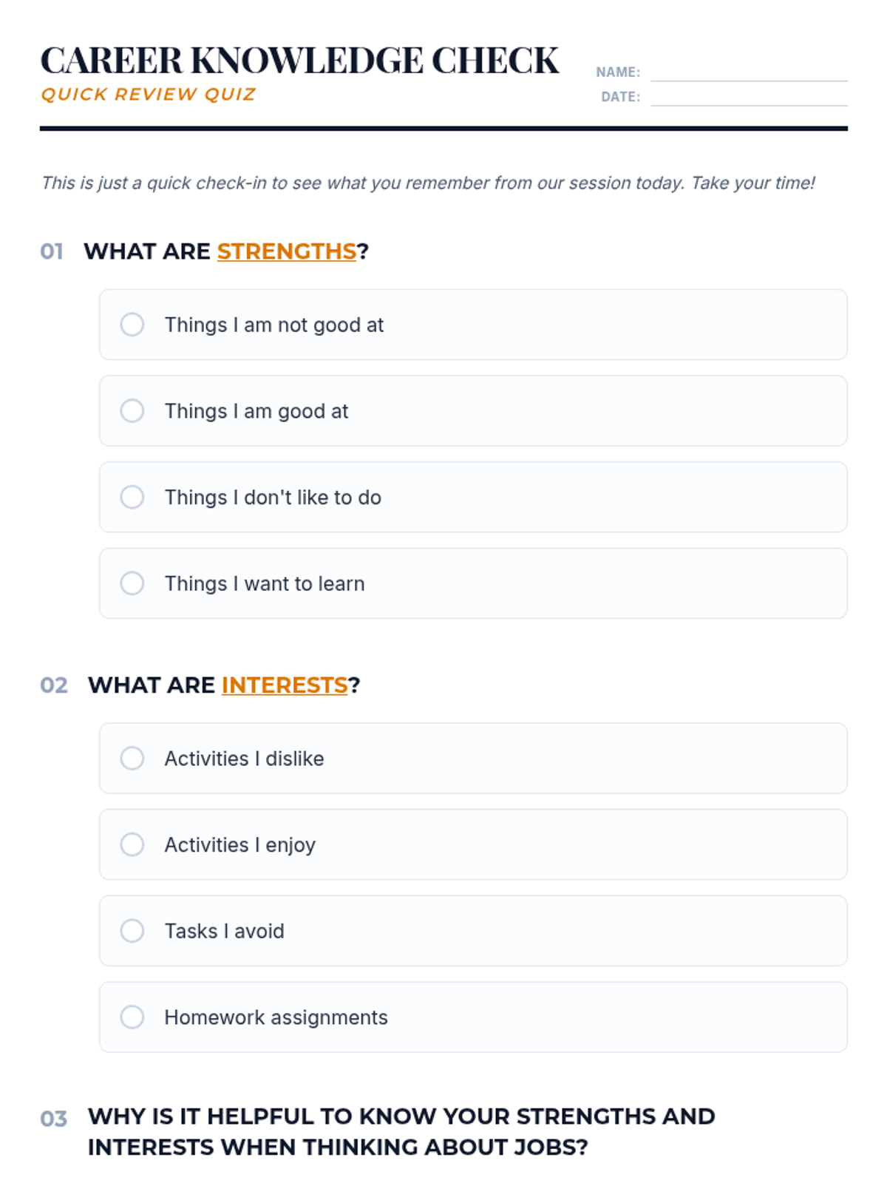Mark the 'Tasks I avoid' radio button

pos(132,931)
